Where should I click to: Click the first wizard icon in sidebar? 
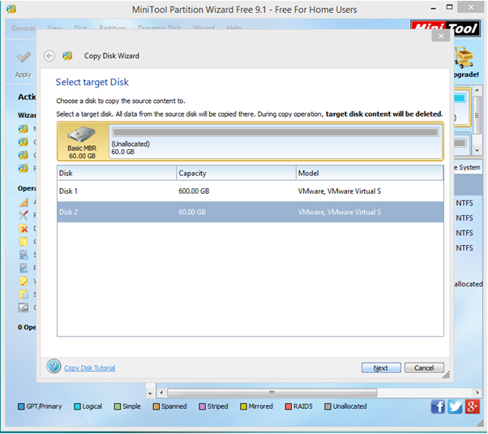coord(23,128)
